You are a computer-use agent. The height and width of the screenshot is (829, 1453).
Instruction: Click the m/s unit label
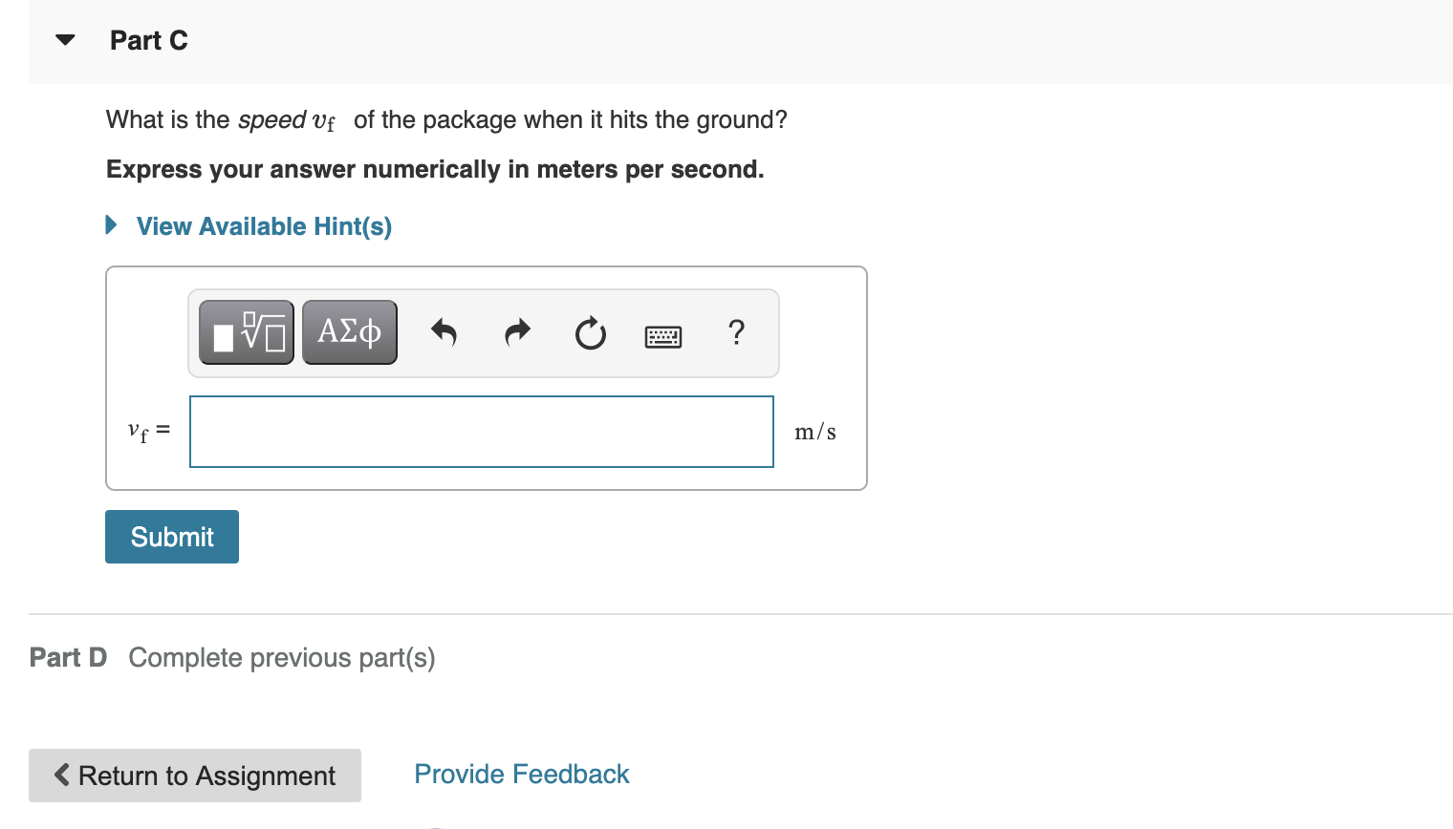click(x=814, y=431)
